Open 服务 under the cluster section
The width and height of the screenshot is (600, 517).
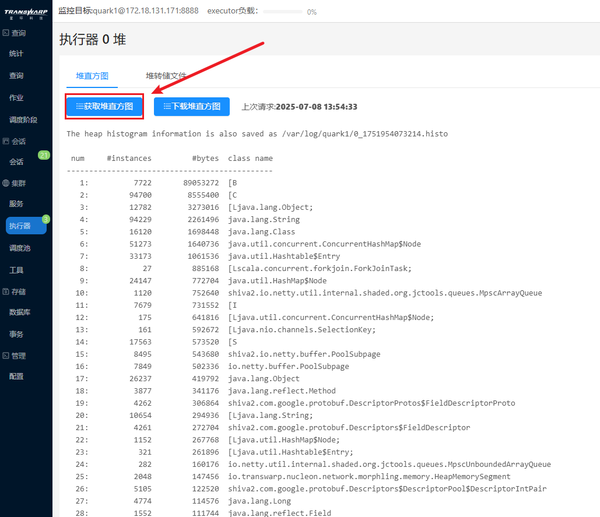pos(16,204)
